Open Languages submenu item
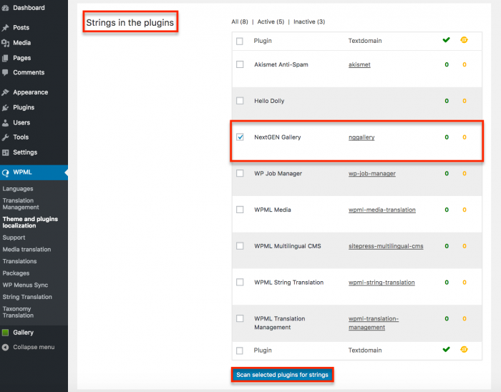Image resolution: width=501 pixels, height=392 pixels. click(x=18, y=189)
